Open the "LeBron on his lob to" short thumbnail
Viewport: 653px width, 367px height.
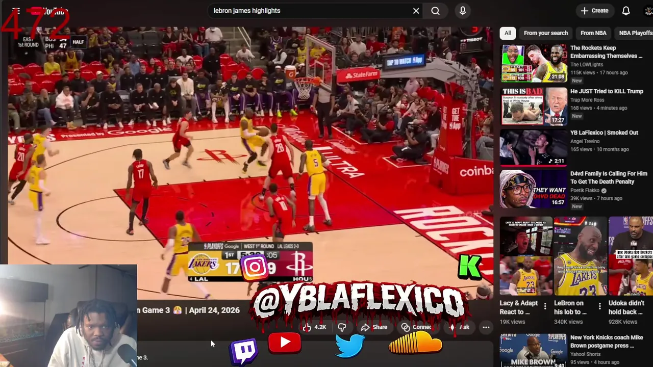[581, 256]
